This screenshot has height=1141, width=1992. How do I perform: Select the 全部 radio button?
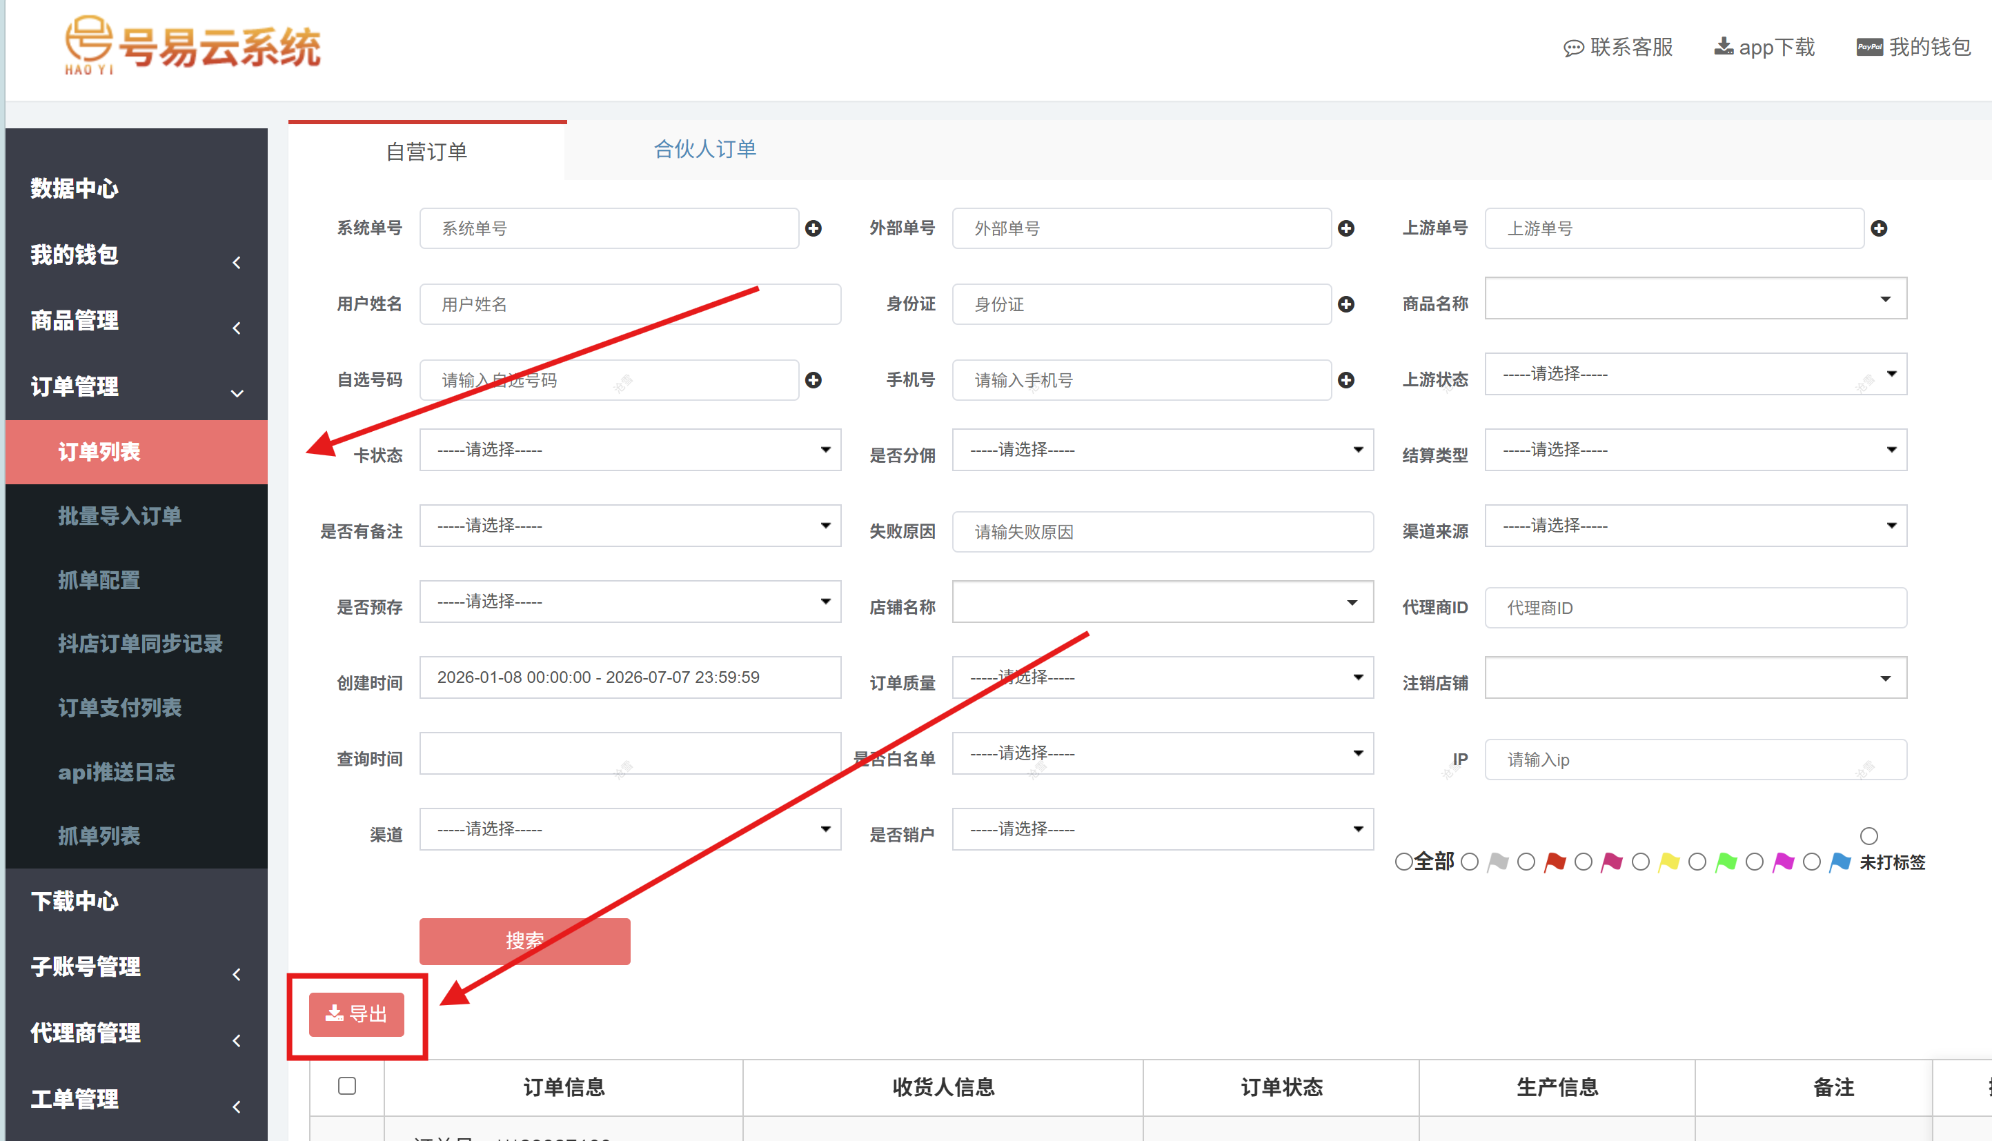(x=1403, y=862)
